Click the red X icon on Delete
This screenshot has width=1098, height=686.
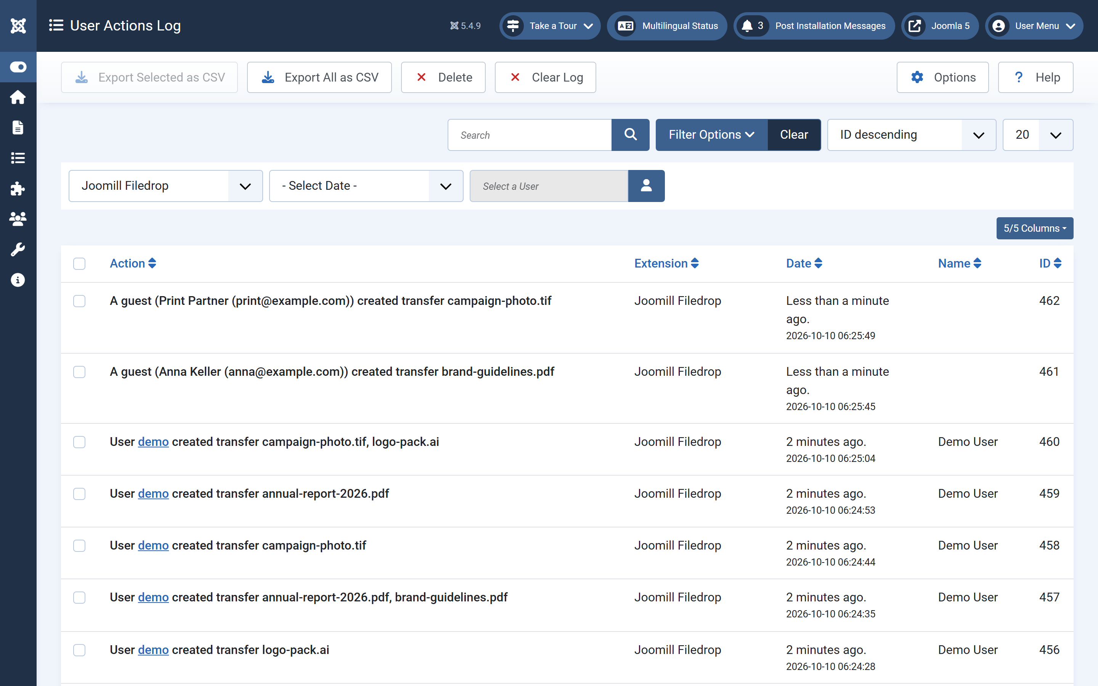pyautogui.click(x=421, y=77)
